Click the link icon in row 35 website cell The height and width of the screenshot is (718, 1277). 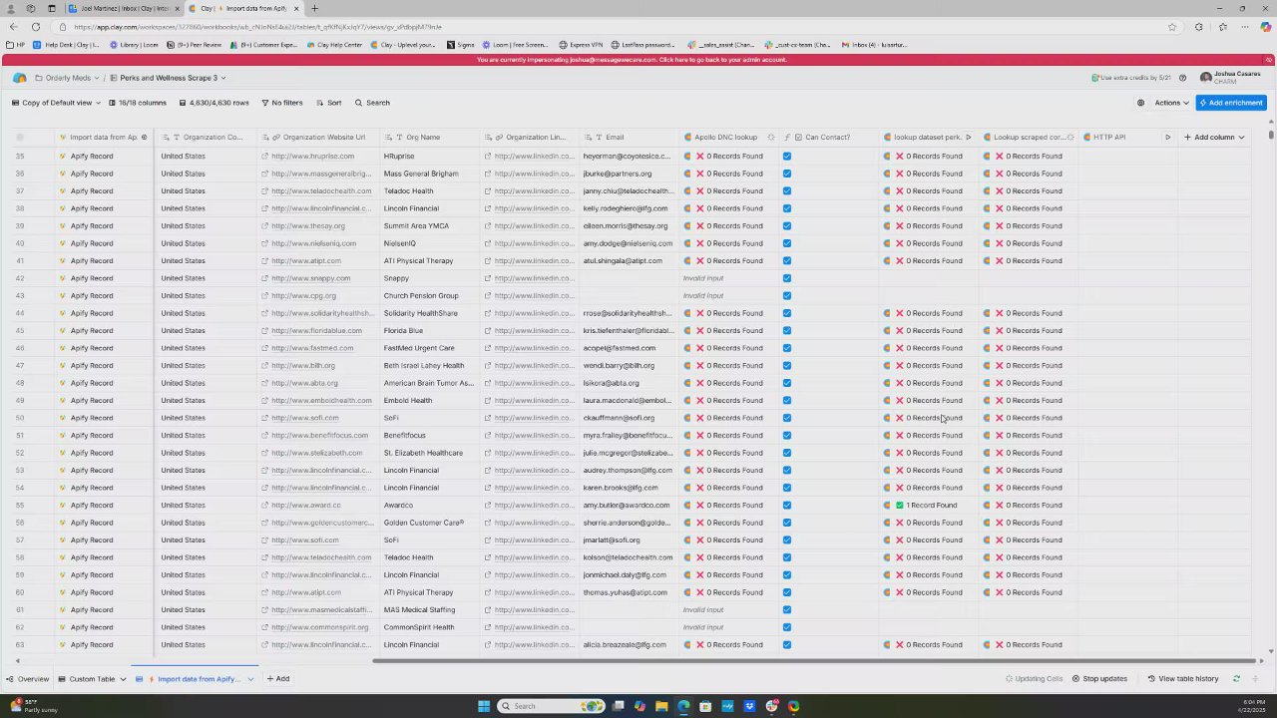[265, 157]
